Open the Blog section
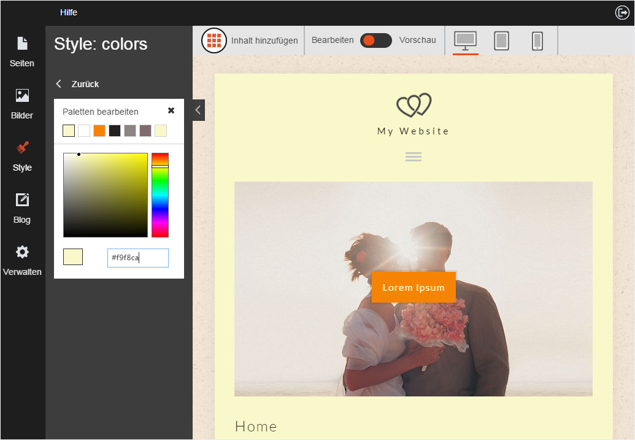 (x=22, y=209)
